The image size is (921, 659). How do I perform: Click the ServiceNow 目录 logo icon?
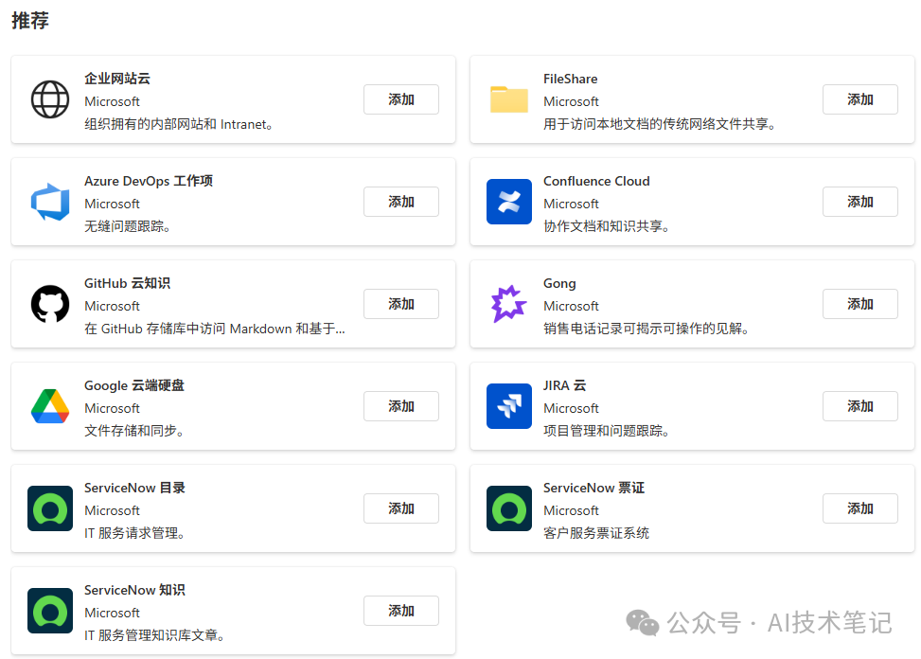click(x=50, y=508)
